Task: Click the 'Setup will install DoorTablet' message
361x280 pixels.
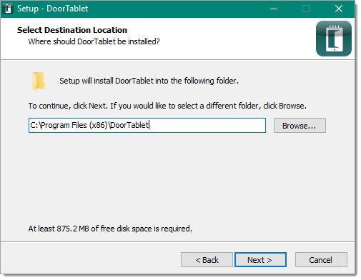Action: [x=149, y=81]
